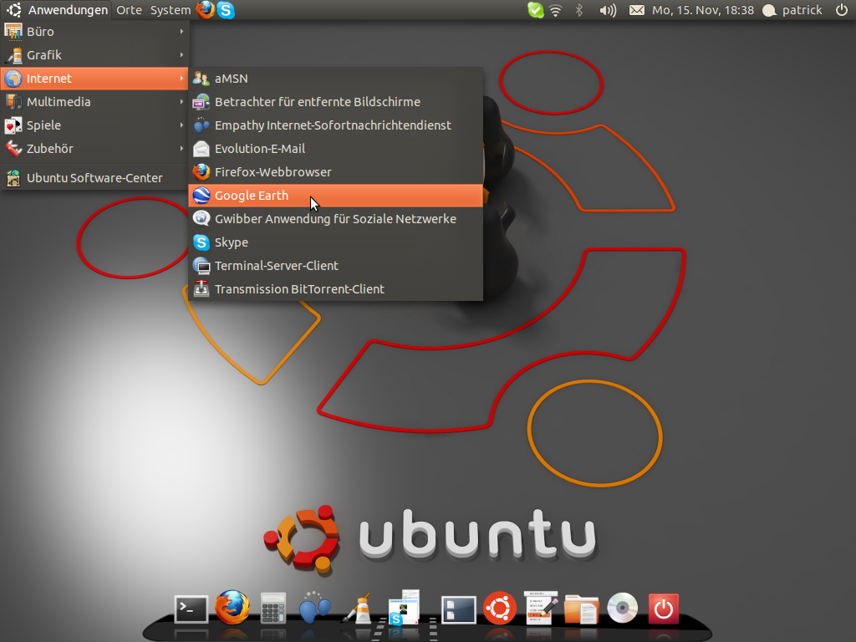Launch Google Earth
856x642 pixels.
[336, 196]
